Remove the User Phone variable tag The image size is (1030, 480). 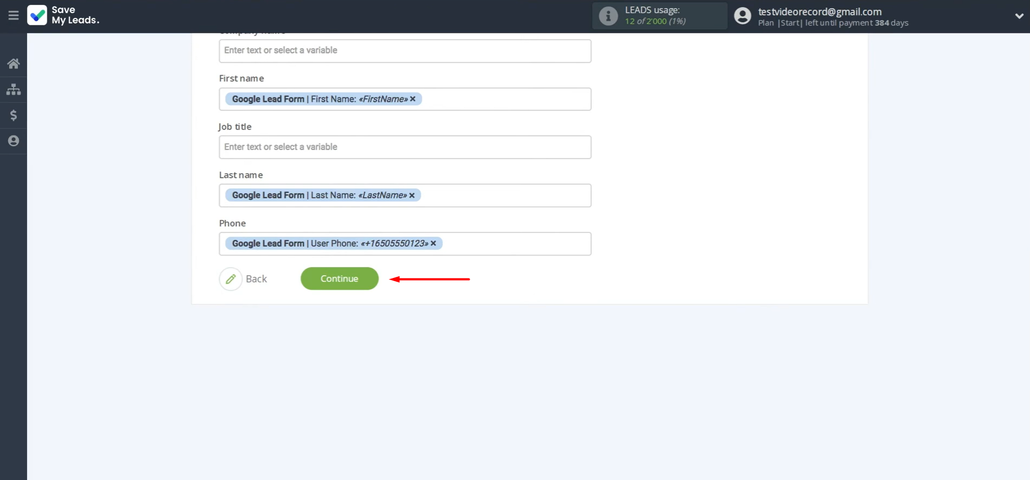coord(433,244)
